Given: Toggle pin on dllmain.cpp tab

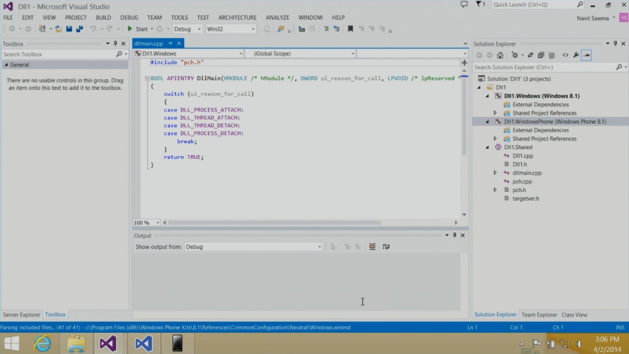Looking at the screenshot, I should [x=171, y=44].
